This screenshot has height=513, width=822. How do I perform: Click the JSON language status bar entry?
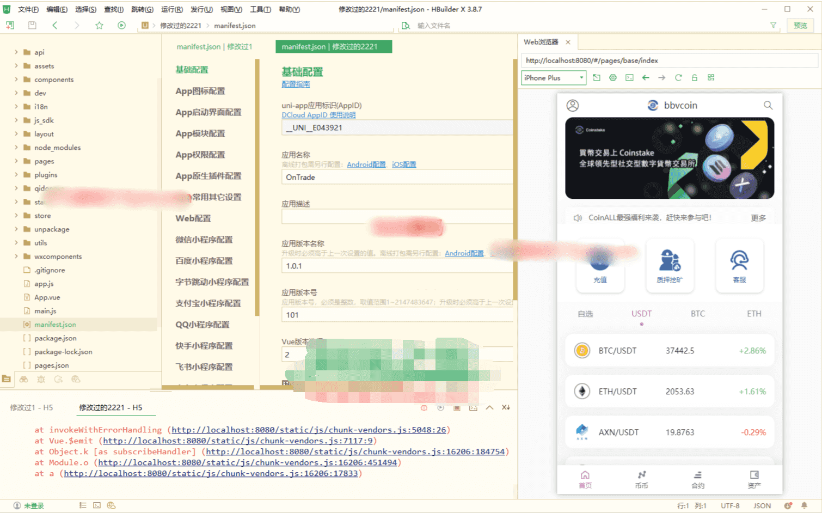tap(762, 505)
